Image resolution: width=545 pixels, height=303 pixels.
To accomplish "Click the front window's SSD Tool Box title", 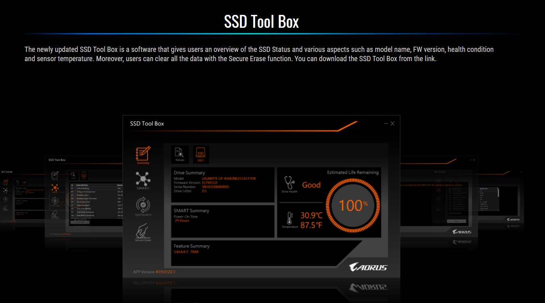I will 147,124.
